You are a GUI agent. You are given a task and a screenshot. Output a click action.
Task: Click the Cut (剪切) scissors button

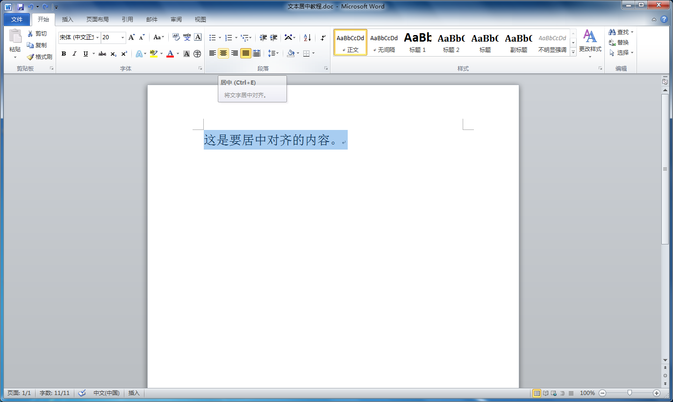(x=37, y=34)
